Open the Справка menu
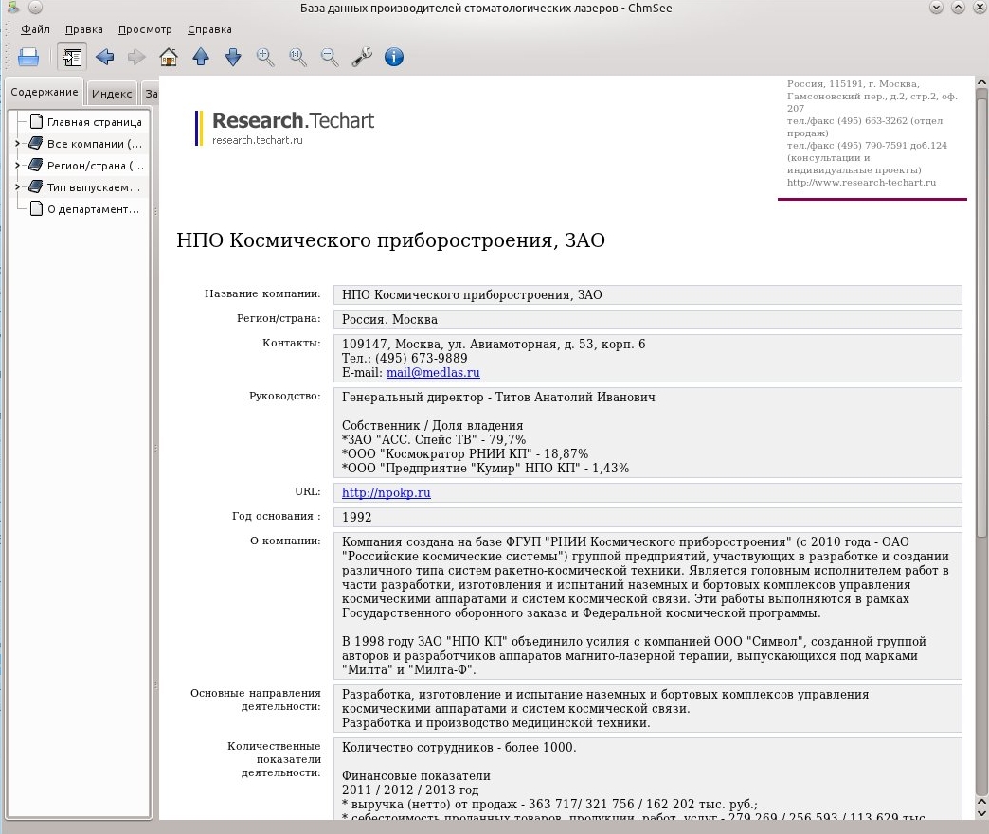The image size is (989, 834). click(209, 29)
